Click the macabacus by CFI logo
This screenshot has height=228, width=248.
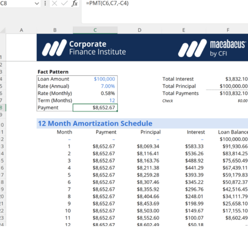point(212,48)
